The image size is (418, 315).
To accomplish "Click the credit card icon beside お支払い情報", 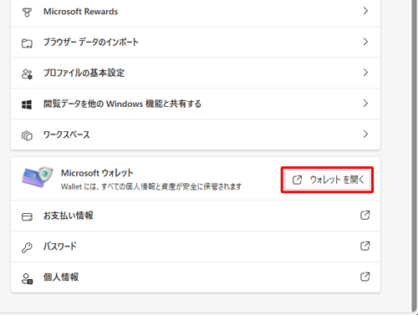I will click(x=27, y=216).
